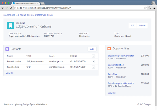Close the node-nforce-demo browser tab
This screenshot has height=110, width=157.
click(38, 3)
